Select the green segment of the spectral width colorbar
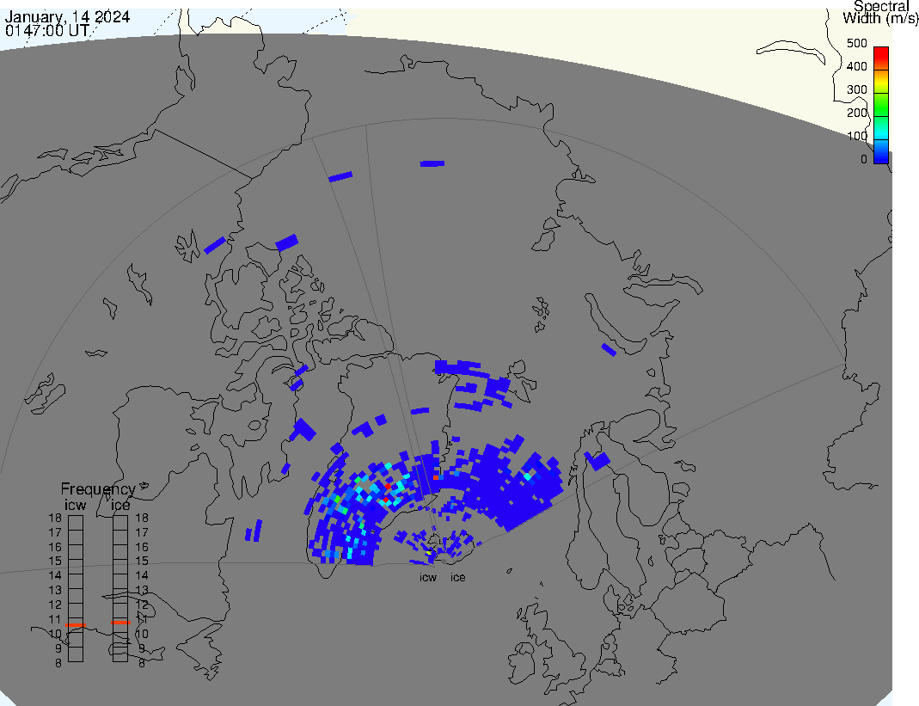 tap(881, 104)
